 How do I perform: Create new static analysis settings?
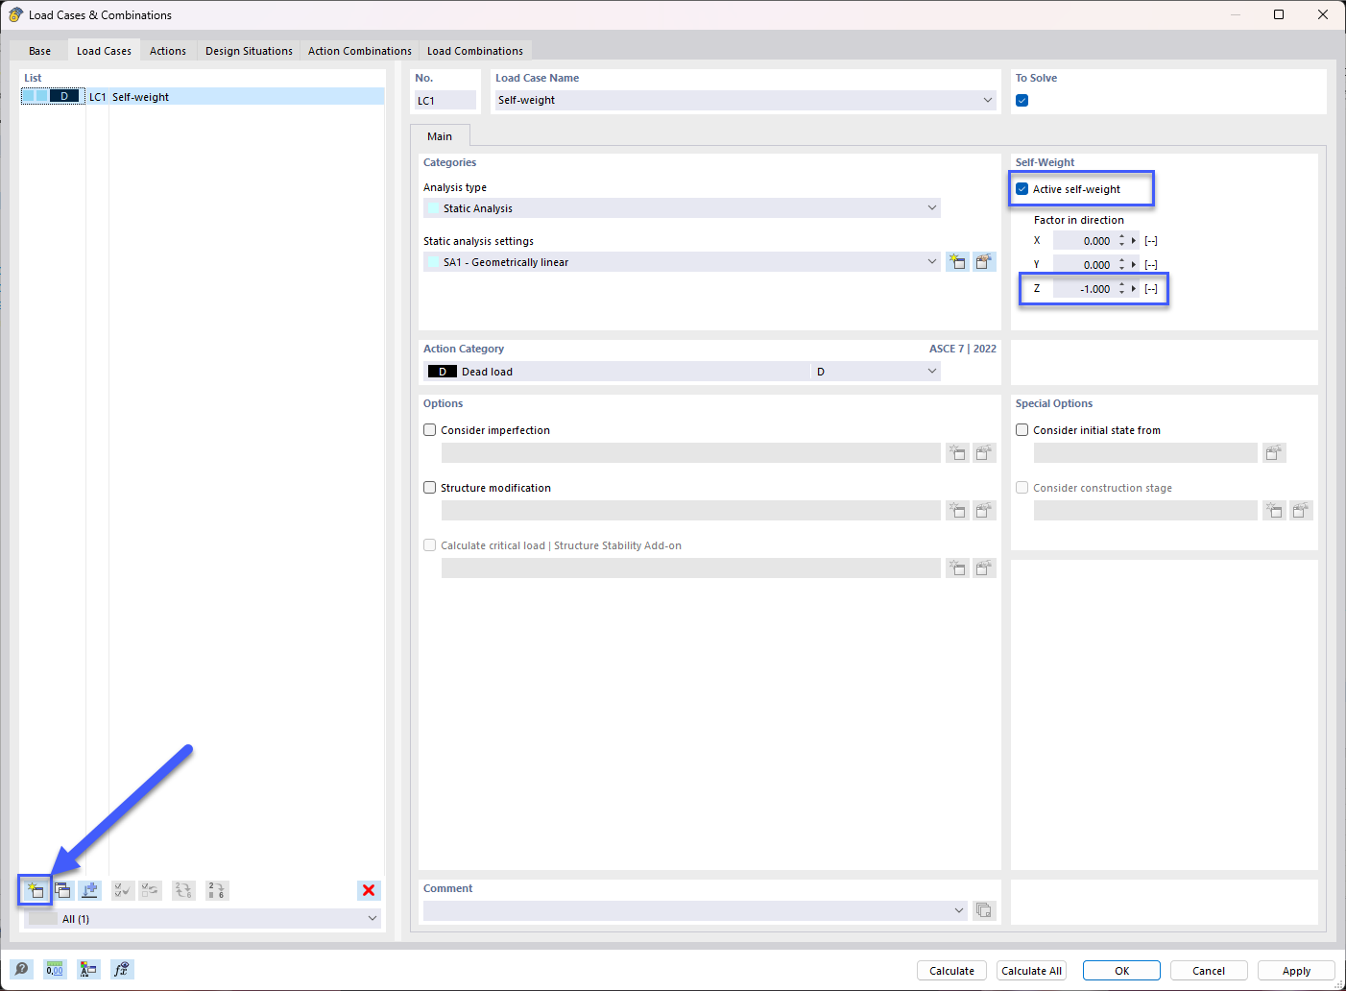956,261
